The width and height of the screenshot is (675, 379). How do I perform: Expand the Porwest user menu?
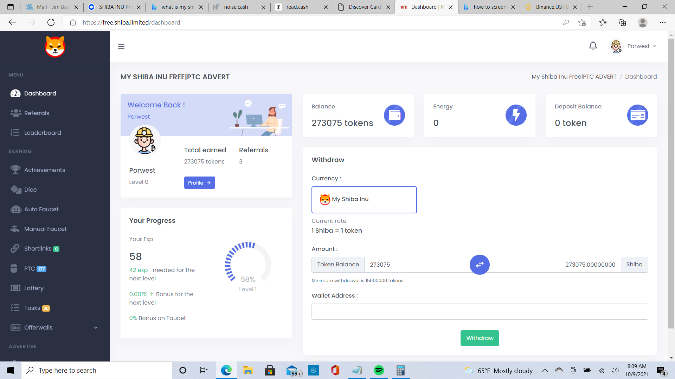[633, 46]
